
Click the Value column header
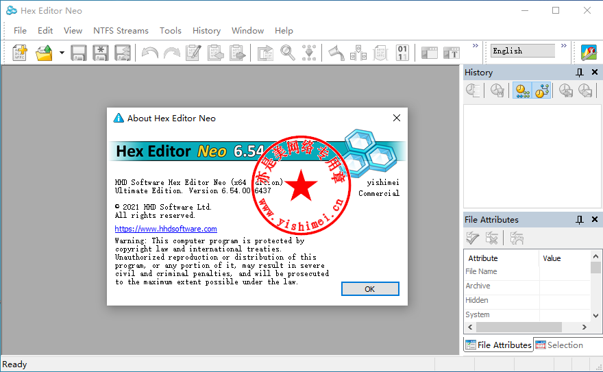pyautogui.click(x=564, y=258)
